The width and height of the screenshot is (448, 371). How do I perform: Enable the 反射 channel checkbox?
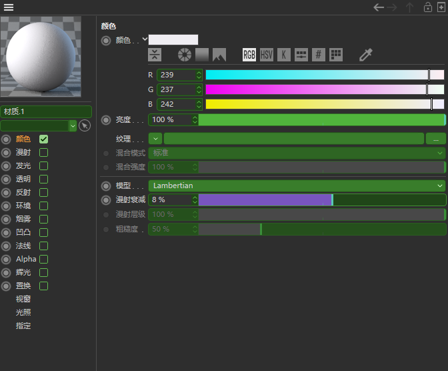pos(44,193)
